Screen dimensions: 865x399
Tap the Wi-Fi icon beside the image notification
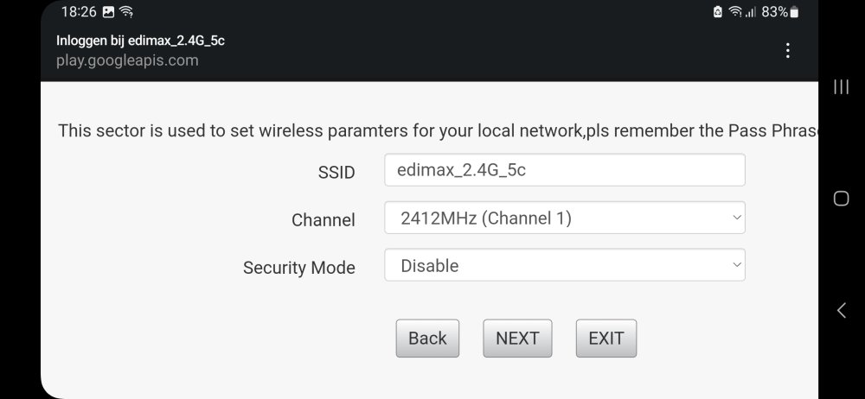coord(127,12)
